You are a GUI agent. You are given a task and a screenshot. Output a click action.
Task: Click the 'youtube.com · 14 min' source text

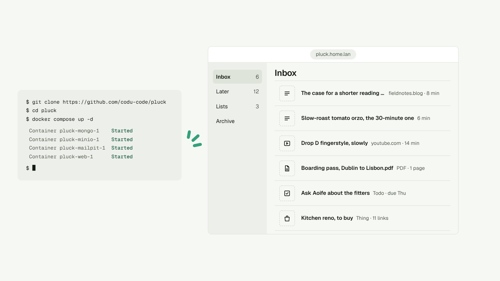click(x=395, y=143)
